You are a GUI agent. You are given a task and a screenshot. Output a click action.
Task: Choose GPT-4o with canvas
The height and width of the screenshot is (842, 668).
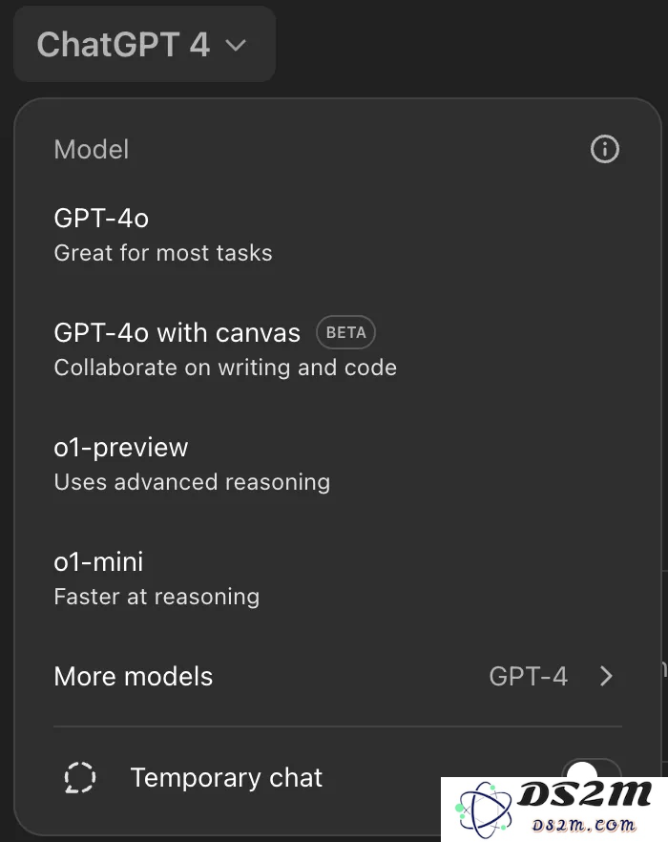(337, 349)
